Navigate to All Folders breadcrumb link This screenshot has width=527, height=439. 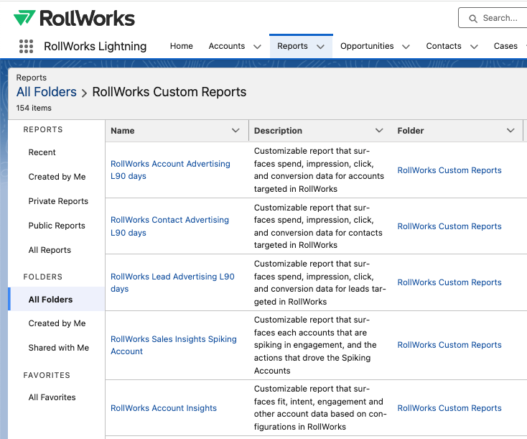(x=47, y=92)
